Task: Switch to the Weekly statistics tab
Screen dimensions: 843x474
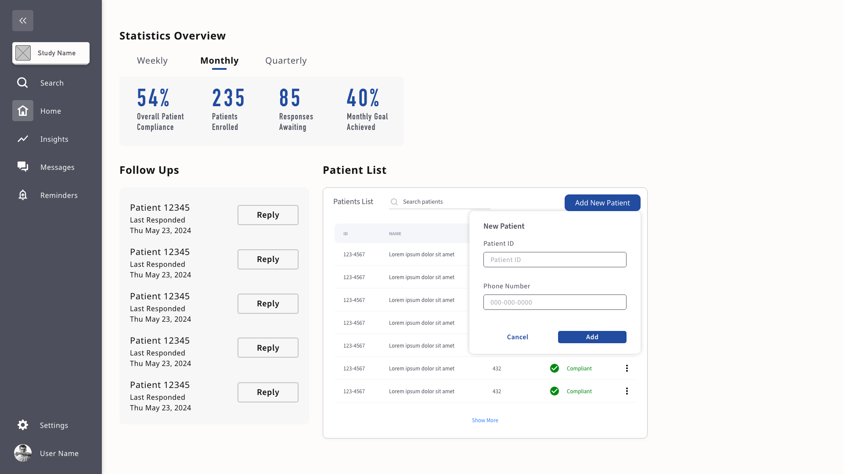Action: (x=152, y=61)
